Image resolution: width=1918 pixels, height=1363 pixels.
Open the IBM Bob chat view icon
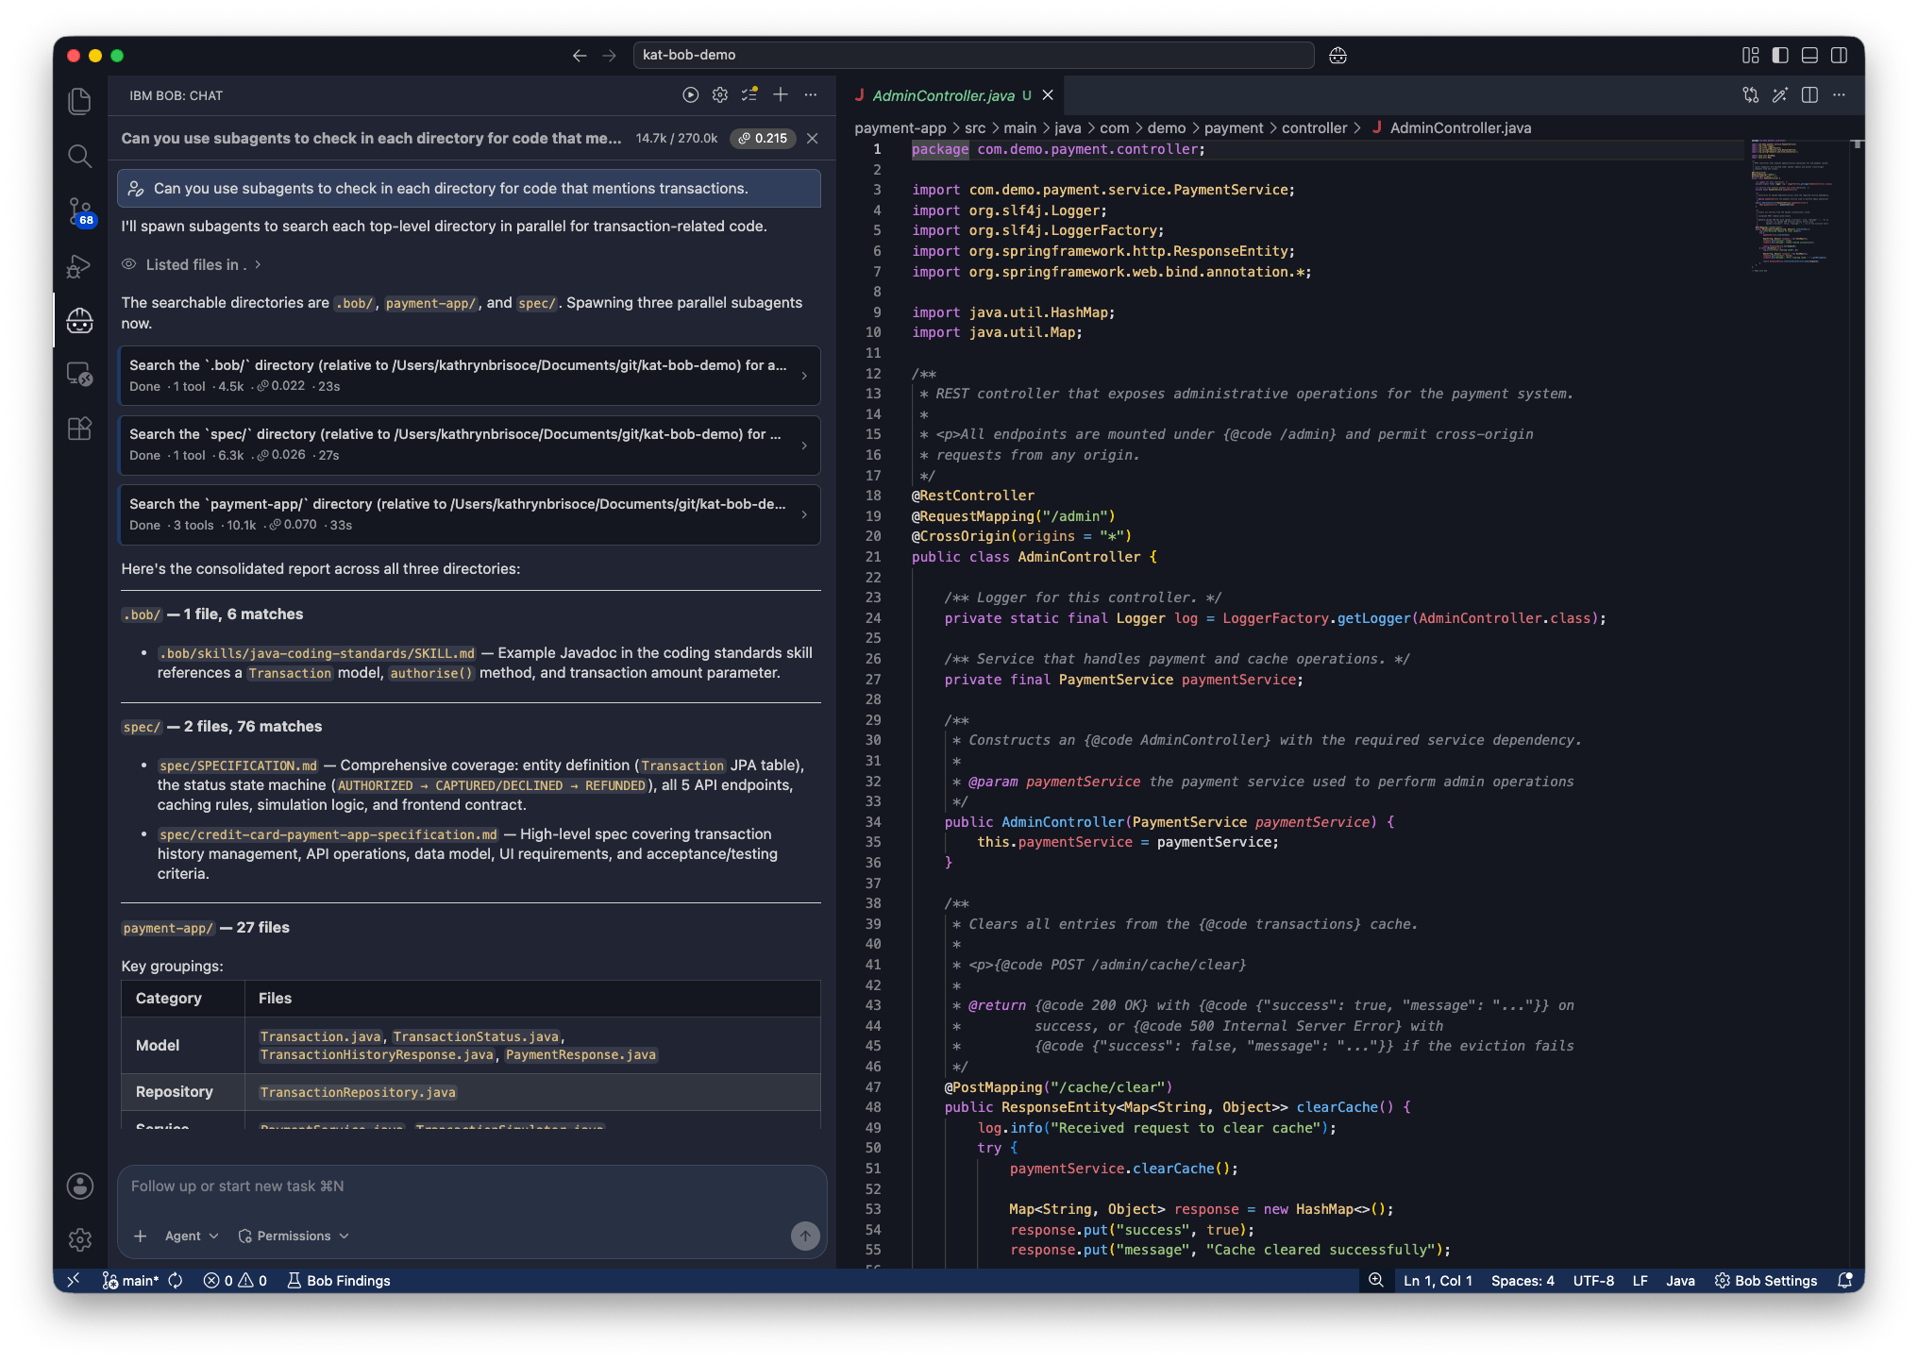tap(80, 321)
